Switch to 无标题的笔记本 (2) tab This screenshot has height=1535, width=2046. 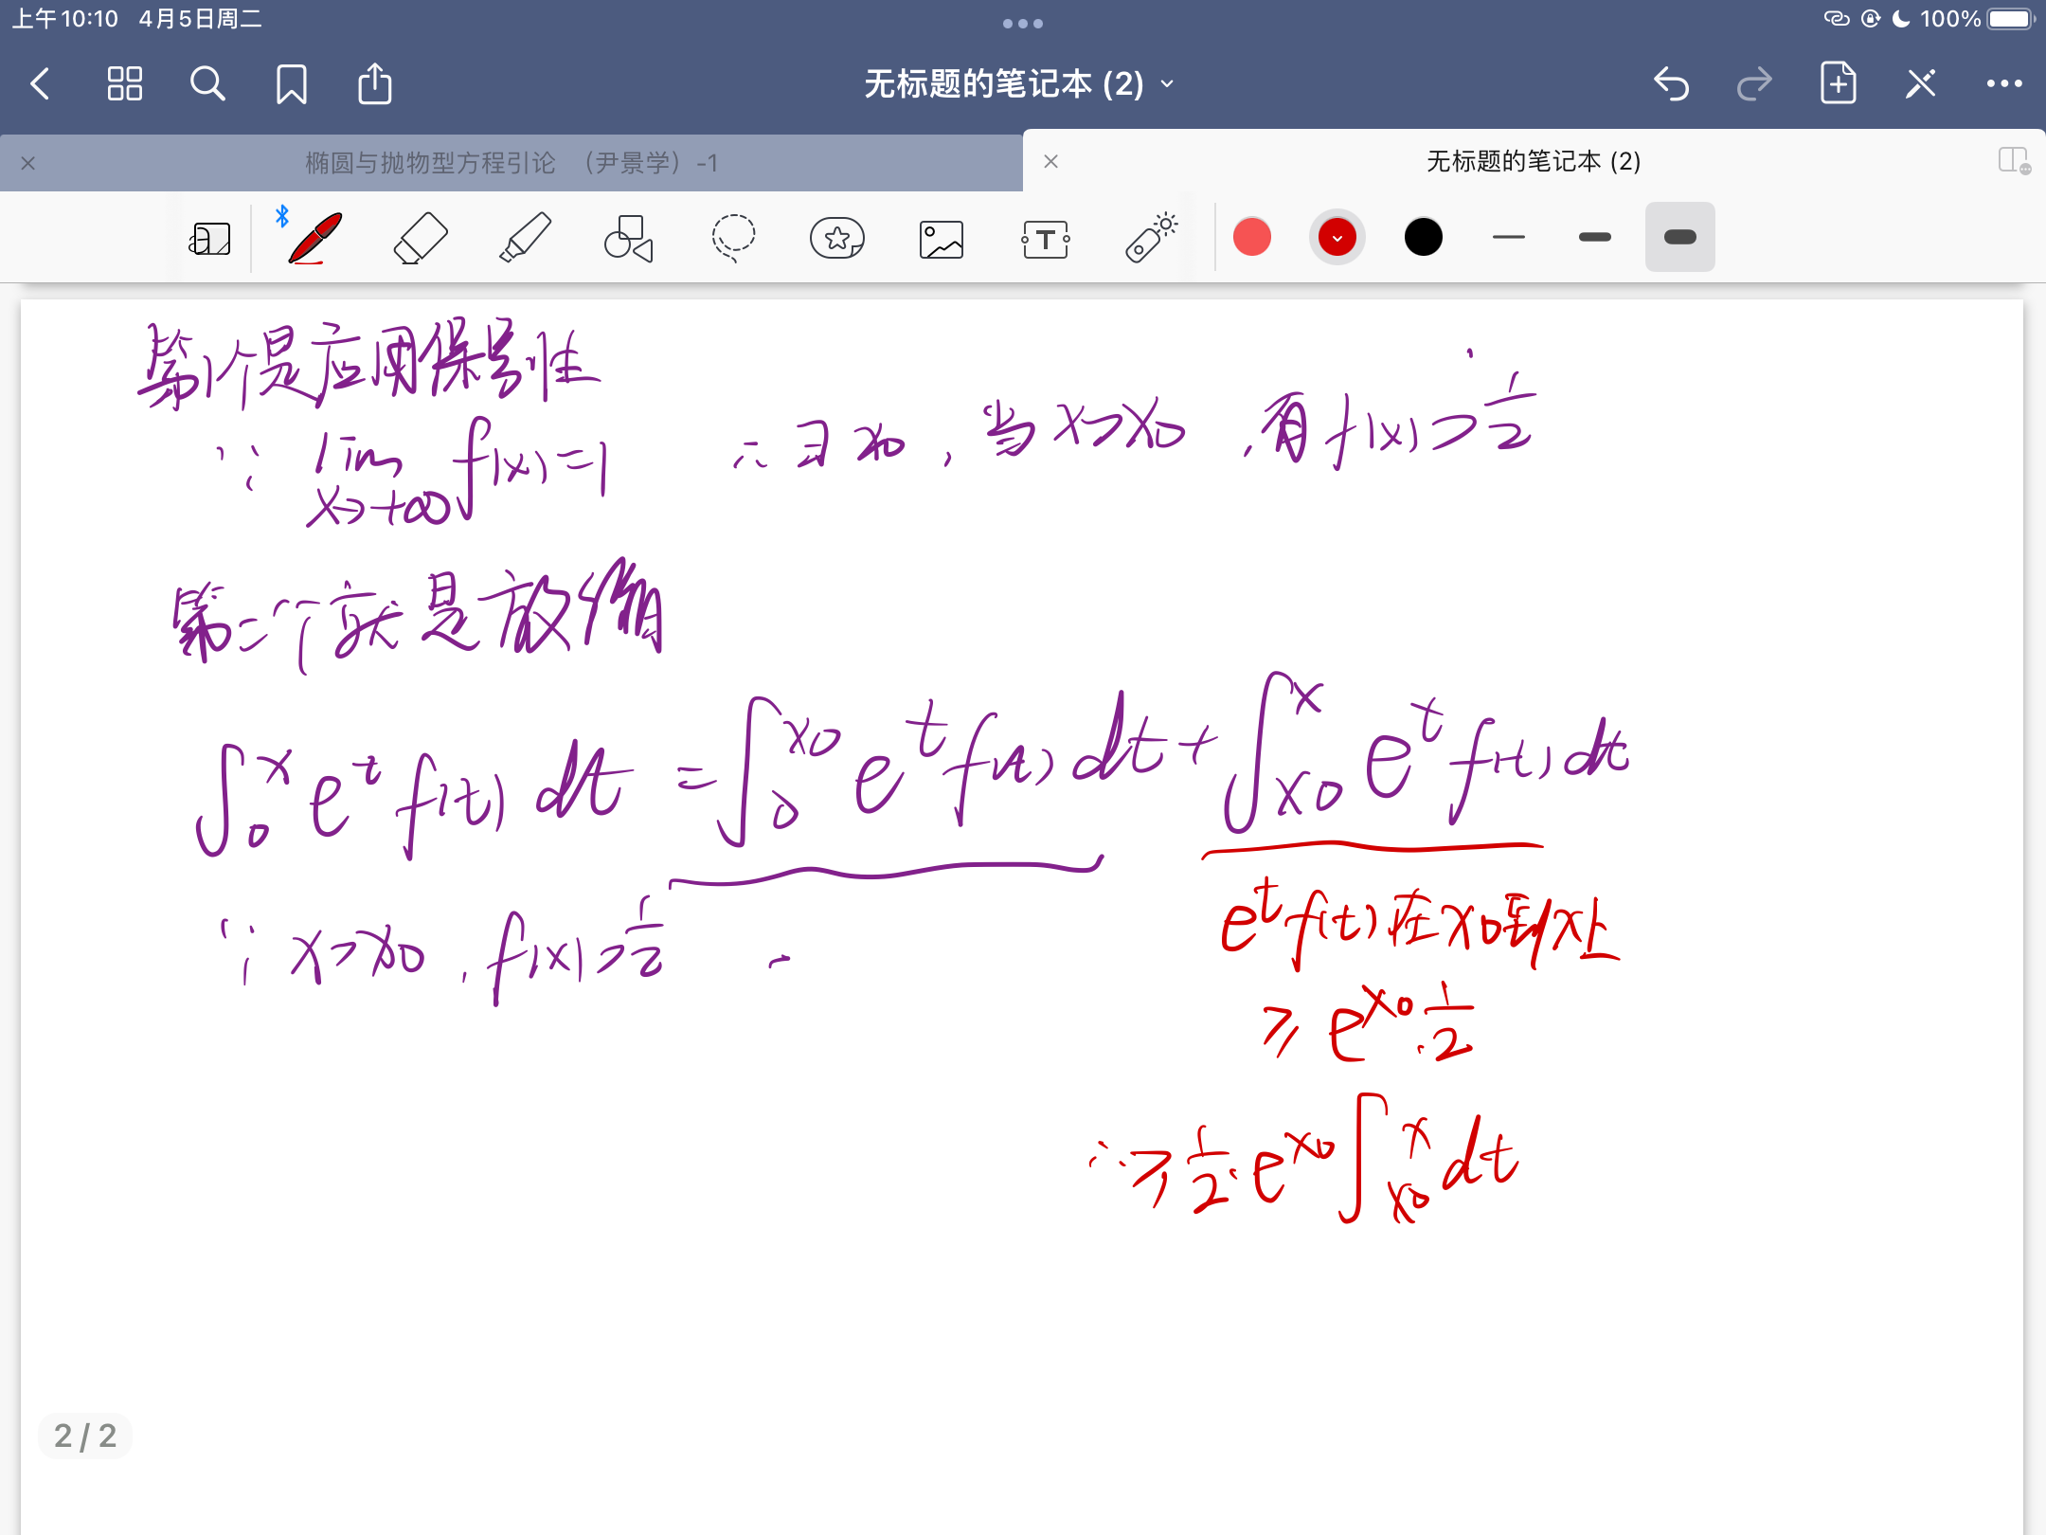tap(1533, 161)
